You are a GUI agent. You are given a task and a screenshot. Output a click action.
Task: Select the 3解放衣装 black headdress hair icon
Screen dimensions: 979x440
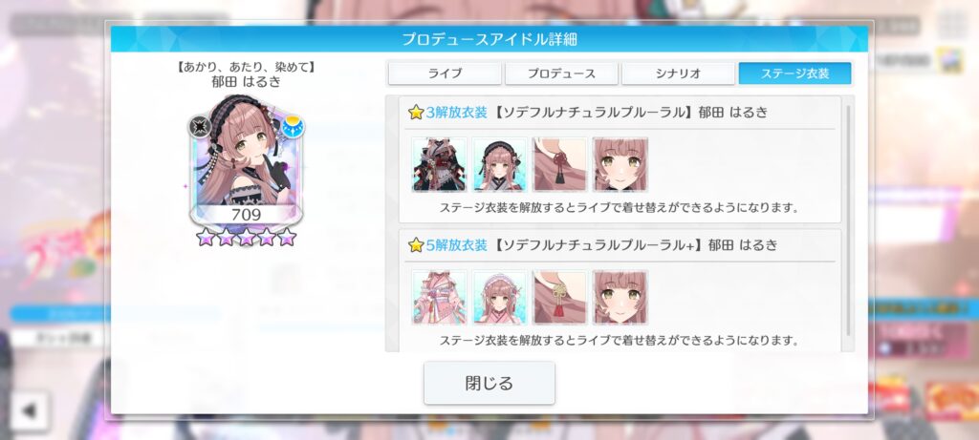[x=499, y=164]
